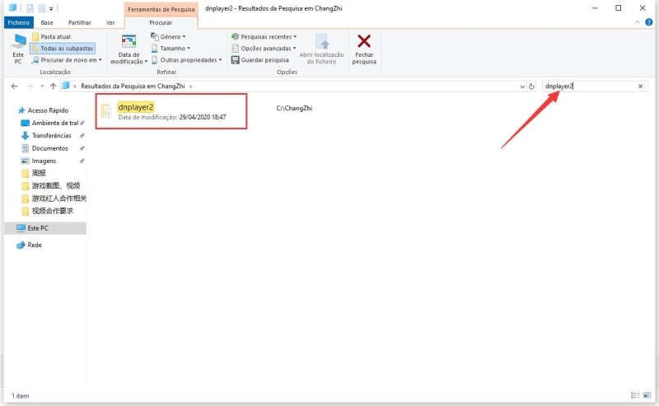659x406 pixels.
Task: Click in the dnplayer2 search input field
Action: click(589, 86)
